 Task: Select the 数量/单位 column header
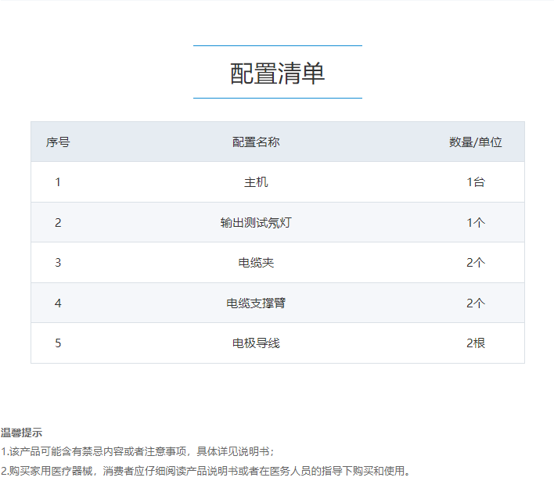tap(475, 142)
